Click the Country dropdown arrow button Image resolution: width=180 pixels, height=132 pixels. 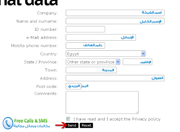click(143, 54)
